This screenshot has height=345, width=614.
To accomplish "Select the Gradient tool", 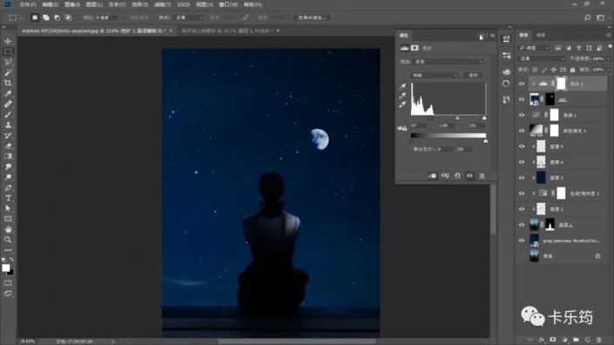I will click(8, 156).
